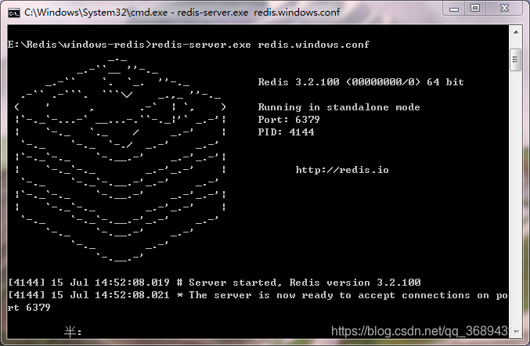Click the "Port: 6379" line

[x=289, y=120]
